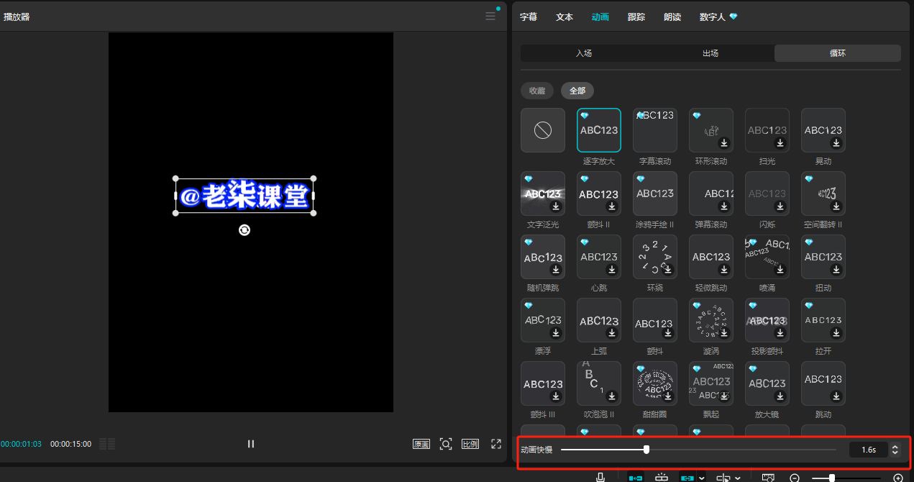Download the 甜甜圈 animation
914x482 pixels.
pyautogui.click(x=668, y=396)
